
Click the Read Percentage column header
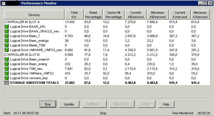click(x=93, y=15)
